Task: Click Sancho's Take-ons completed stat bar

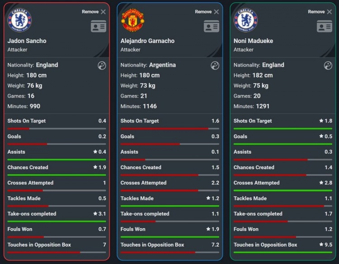Action: pos(57,221)
